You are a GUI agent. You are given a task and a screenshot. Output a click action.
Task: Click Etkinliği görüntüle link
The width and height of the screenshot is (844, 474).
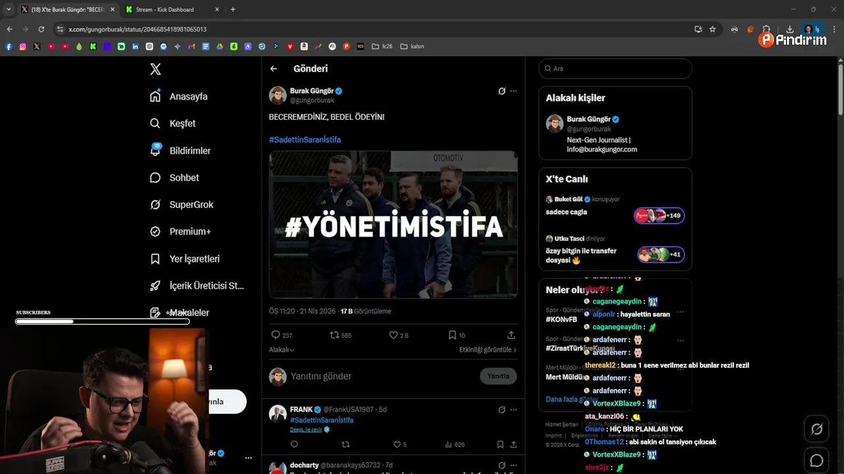[x=488, y=350]
